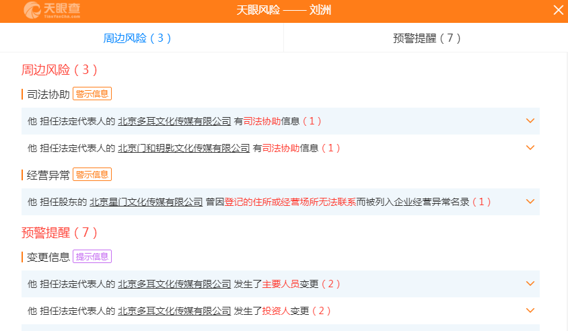The width and height of the screenshot is (568, 331).
Task: Click 天眼风险 —— 刘洲 title text
Action: click(x=283, y=10)
